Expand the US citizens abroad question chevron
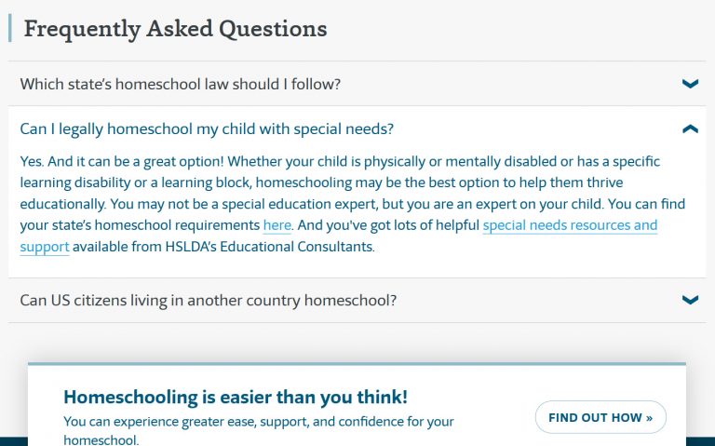The height and width of the screenshot is (446, 715). pos(690,300)
